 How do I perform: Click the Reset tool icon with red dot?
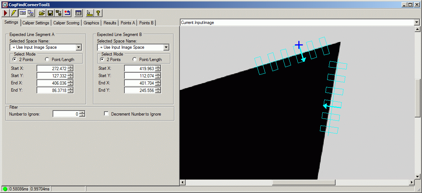(x=67, y=13)
